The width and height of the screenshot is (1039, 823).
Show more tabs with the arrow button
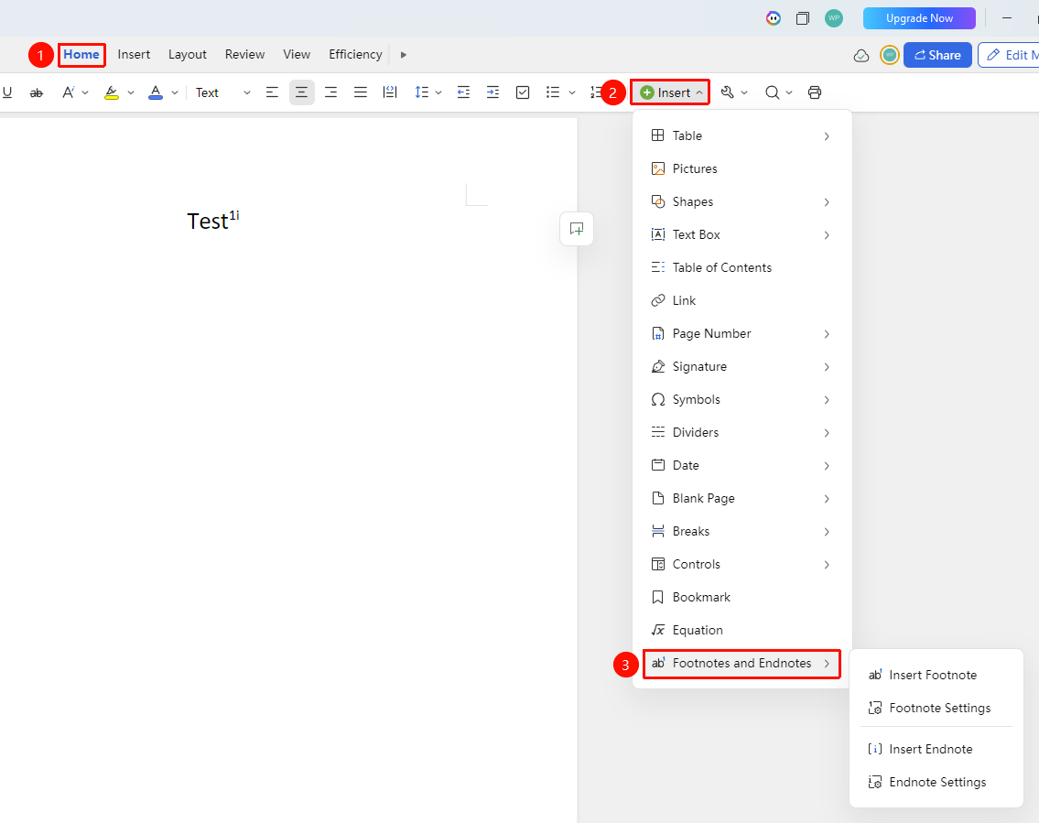(x=403, y=55)
